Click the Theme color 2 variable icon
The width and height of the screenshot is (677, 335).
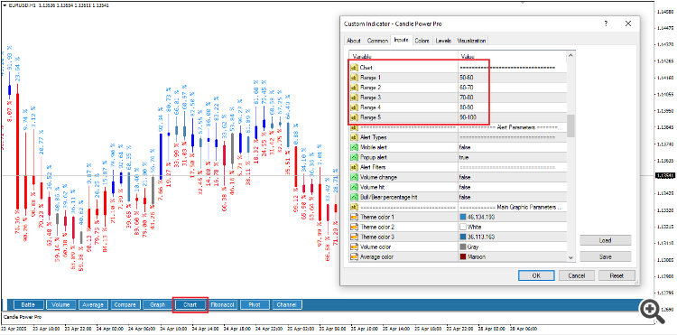(x=354, y=227)
